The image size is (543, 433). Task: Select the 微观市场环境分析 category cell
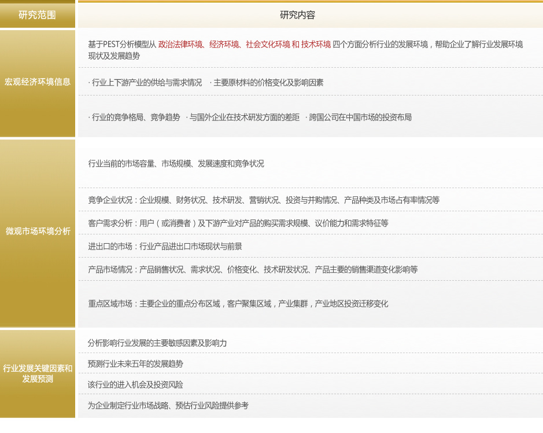[x=38, y=233]
